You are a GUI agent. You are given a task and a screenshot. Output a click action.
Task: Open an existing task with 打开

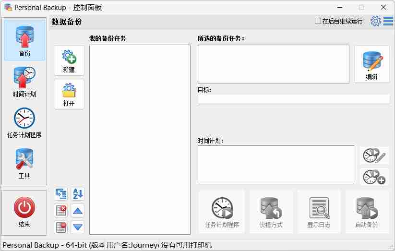(69, 94)
